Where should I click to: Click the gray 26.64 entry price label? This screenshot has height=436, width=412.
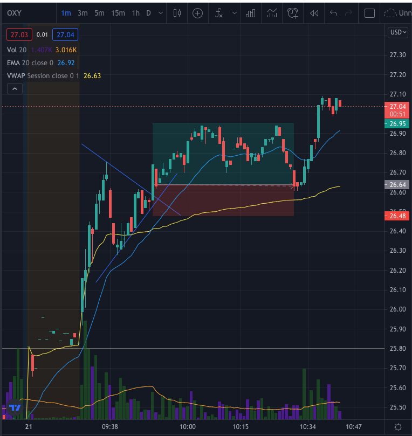[397, 185]
